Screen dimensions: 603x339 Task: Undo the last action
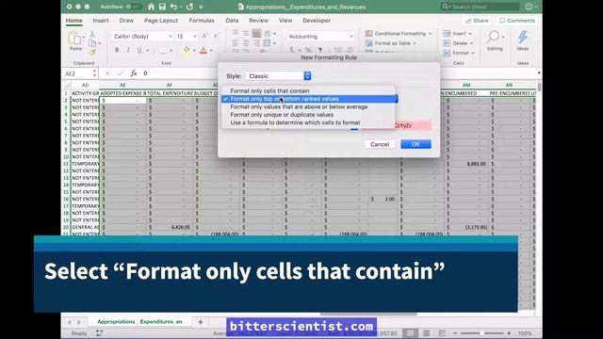pyautogui.click(x=173, y=7)
